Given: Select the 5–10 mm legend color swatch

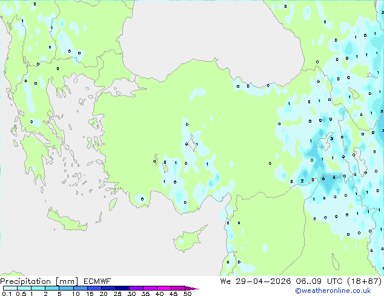Looking at the screenshot, I should (x=67, y=288).
